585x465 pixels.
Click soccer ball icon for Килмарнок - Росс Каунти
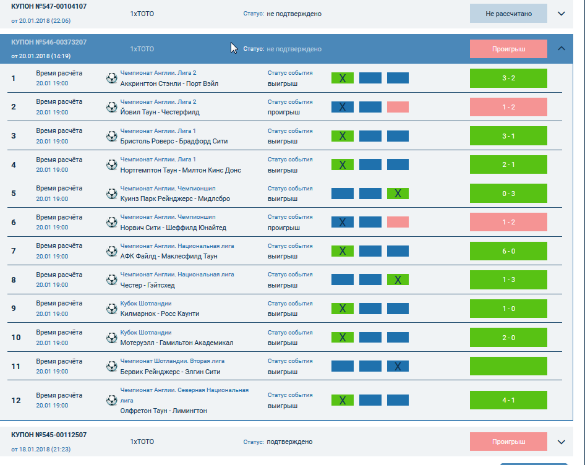coord(111,309)
